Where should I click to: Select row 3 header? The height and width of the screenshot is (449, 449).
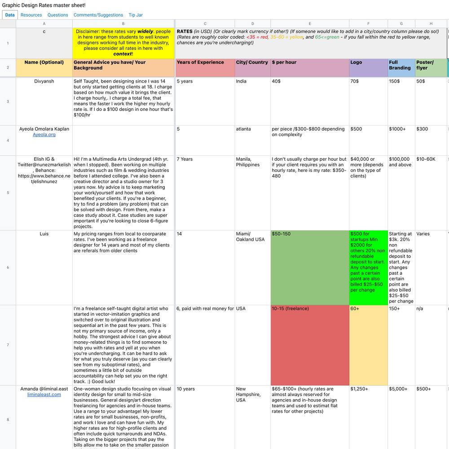click(8, 101)
